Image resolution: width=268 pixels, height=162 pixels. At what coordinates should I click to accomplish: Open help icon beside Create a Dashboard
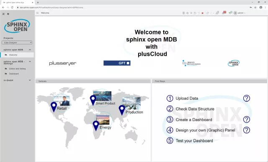247,119
